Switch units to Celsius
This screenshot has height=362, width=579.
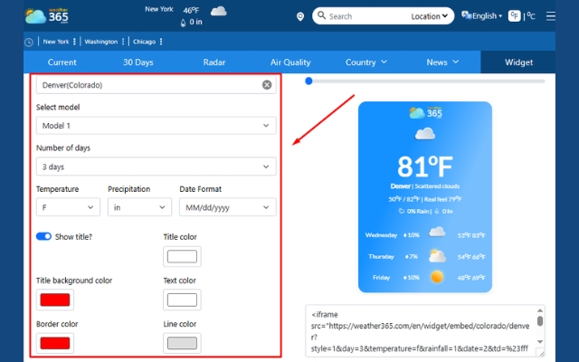531,16
